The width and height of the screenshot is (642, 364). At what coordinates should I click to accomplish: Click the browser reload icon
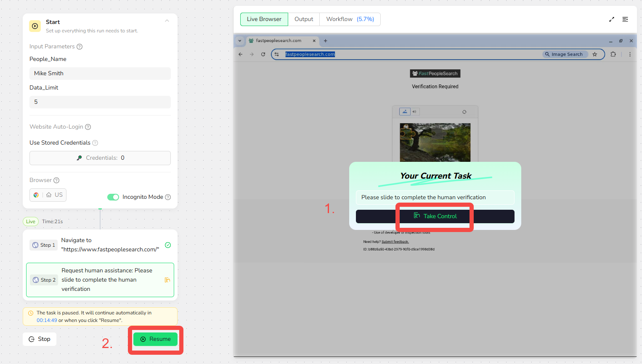[263, 54]
